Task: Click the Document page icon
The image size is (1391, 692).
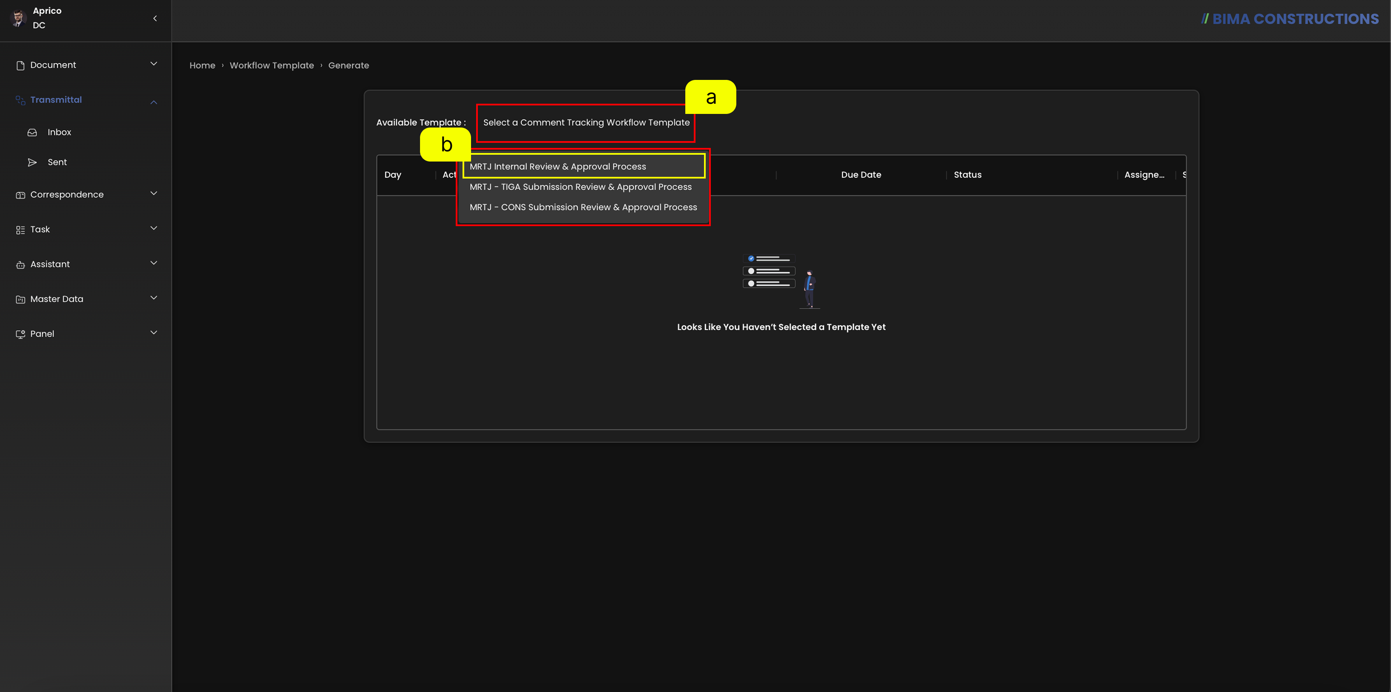Action: 20,65
